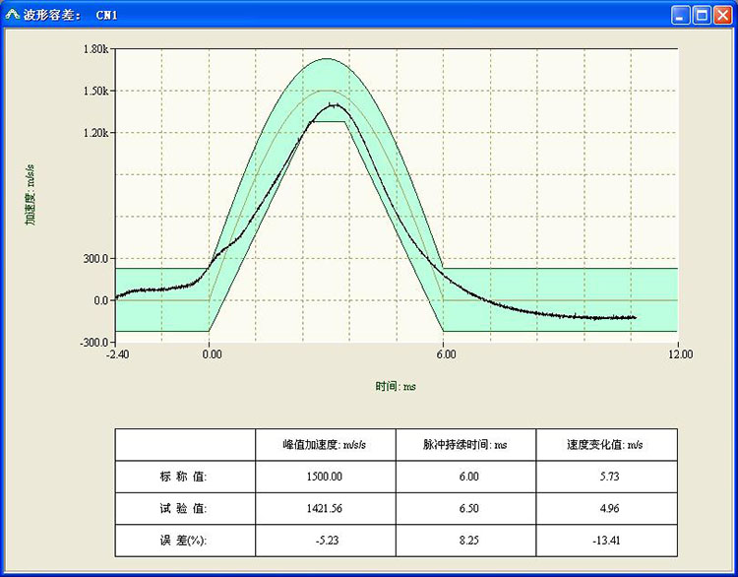Click the 1.80k tick on the Y axis

click(x=95, y=49)
